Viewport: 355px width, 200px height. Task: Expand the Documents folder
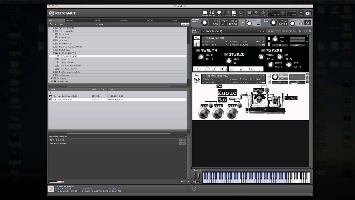[52, 78]
